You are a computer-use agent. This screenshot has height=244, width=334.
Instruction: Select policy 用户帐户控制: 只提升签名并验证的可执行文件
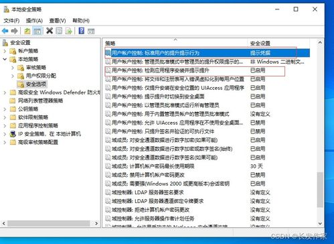point(207,131)
